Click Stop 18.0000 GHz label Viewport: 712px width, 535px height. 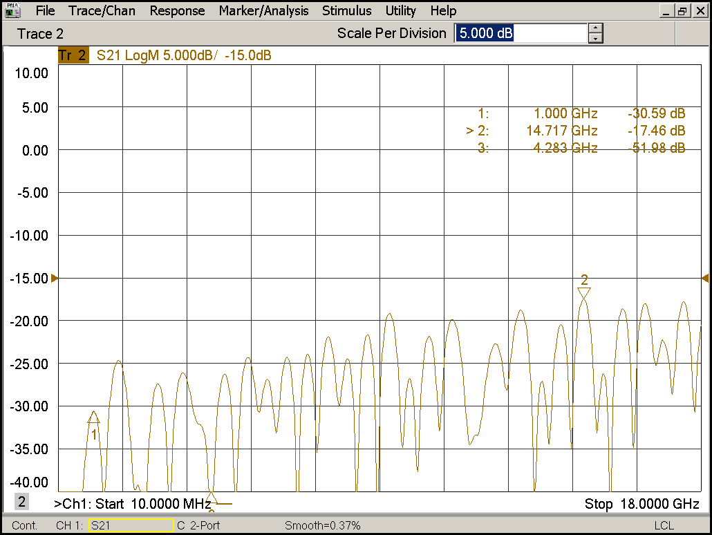coord(641,504)
